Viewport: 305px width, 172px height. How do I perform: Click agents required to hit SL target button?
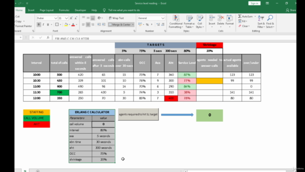(x=138, y=115)
